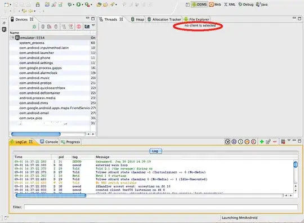Switch to the Java perspective
The height and width of the screenshot is (223, 304).
(x=262, y=5)
